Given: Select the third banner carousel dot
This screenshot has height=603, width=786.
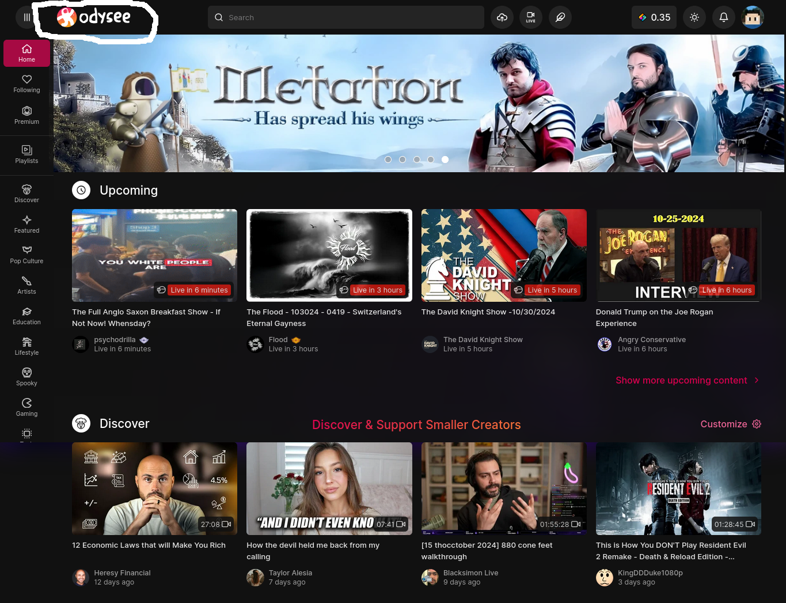Looking at the screenshot, I should 417,160.
